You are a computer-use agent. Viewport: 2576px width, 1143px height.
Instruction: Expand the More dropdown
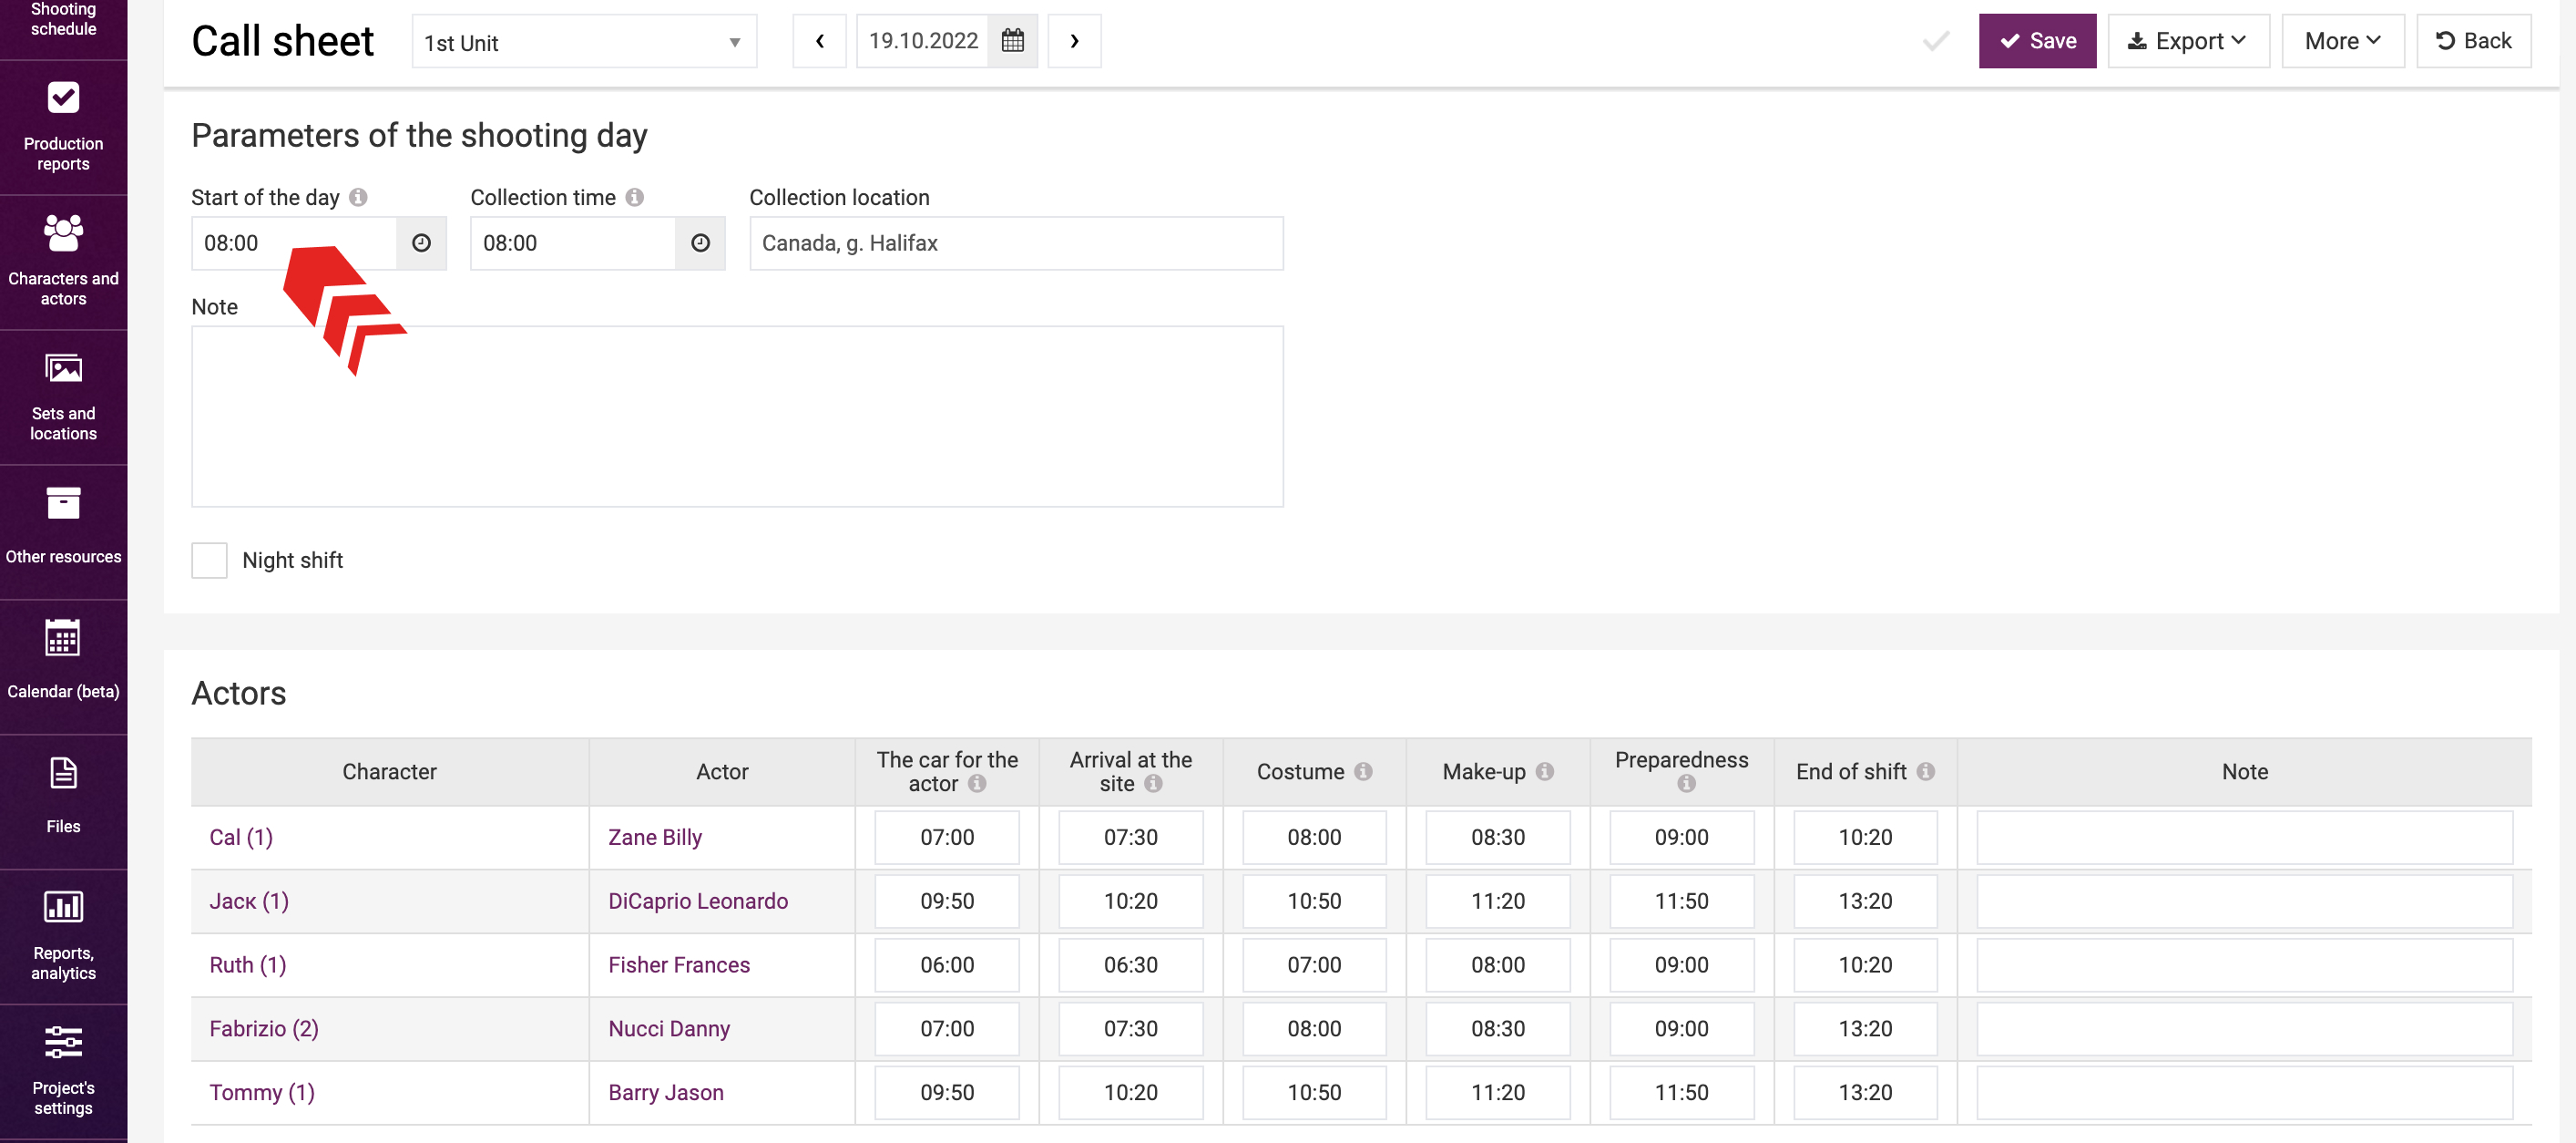pos(2342,41)
